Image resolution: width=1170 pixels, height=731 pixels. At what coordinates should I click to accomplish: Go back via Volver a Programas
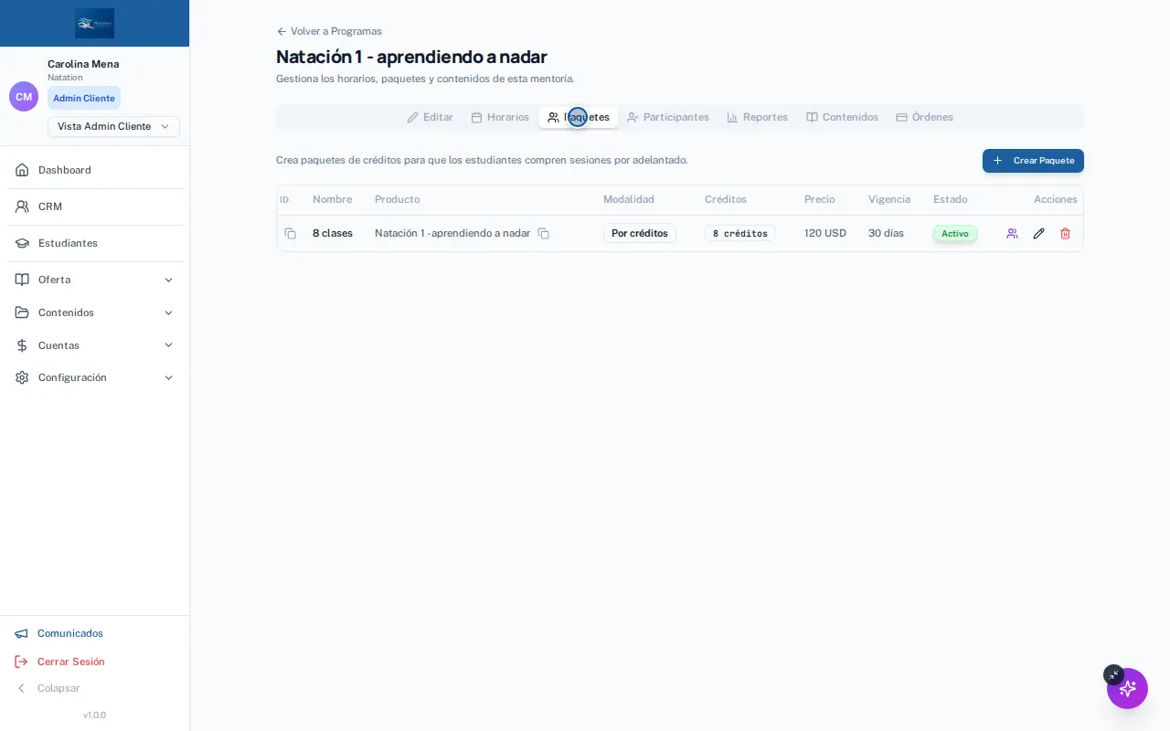tap(329, 31)
